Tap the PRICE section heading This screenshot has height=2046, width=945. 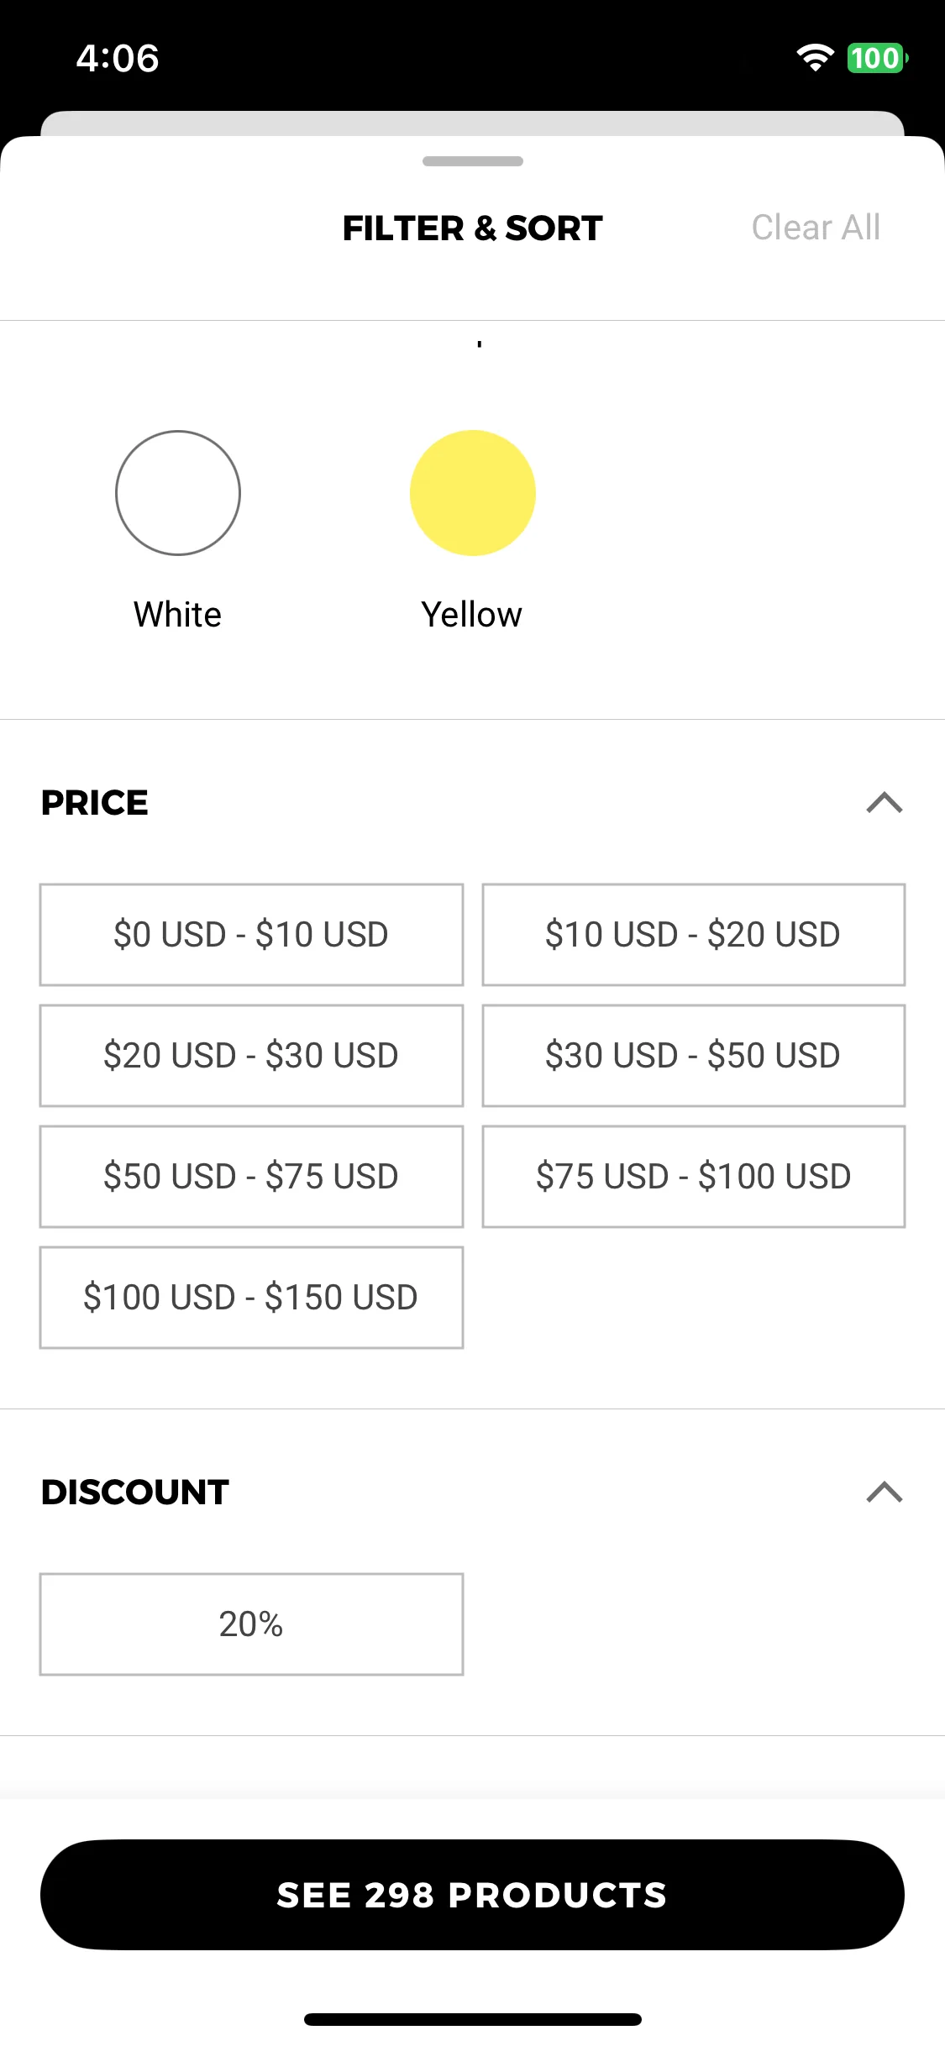pos(95,803)
